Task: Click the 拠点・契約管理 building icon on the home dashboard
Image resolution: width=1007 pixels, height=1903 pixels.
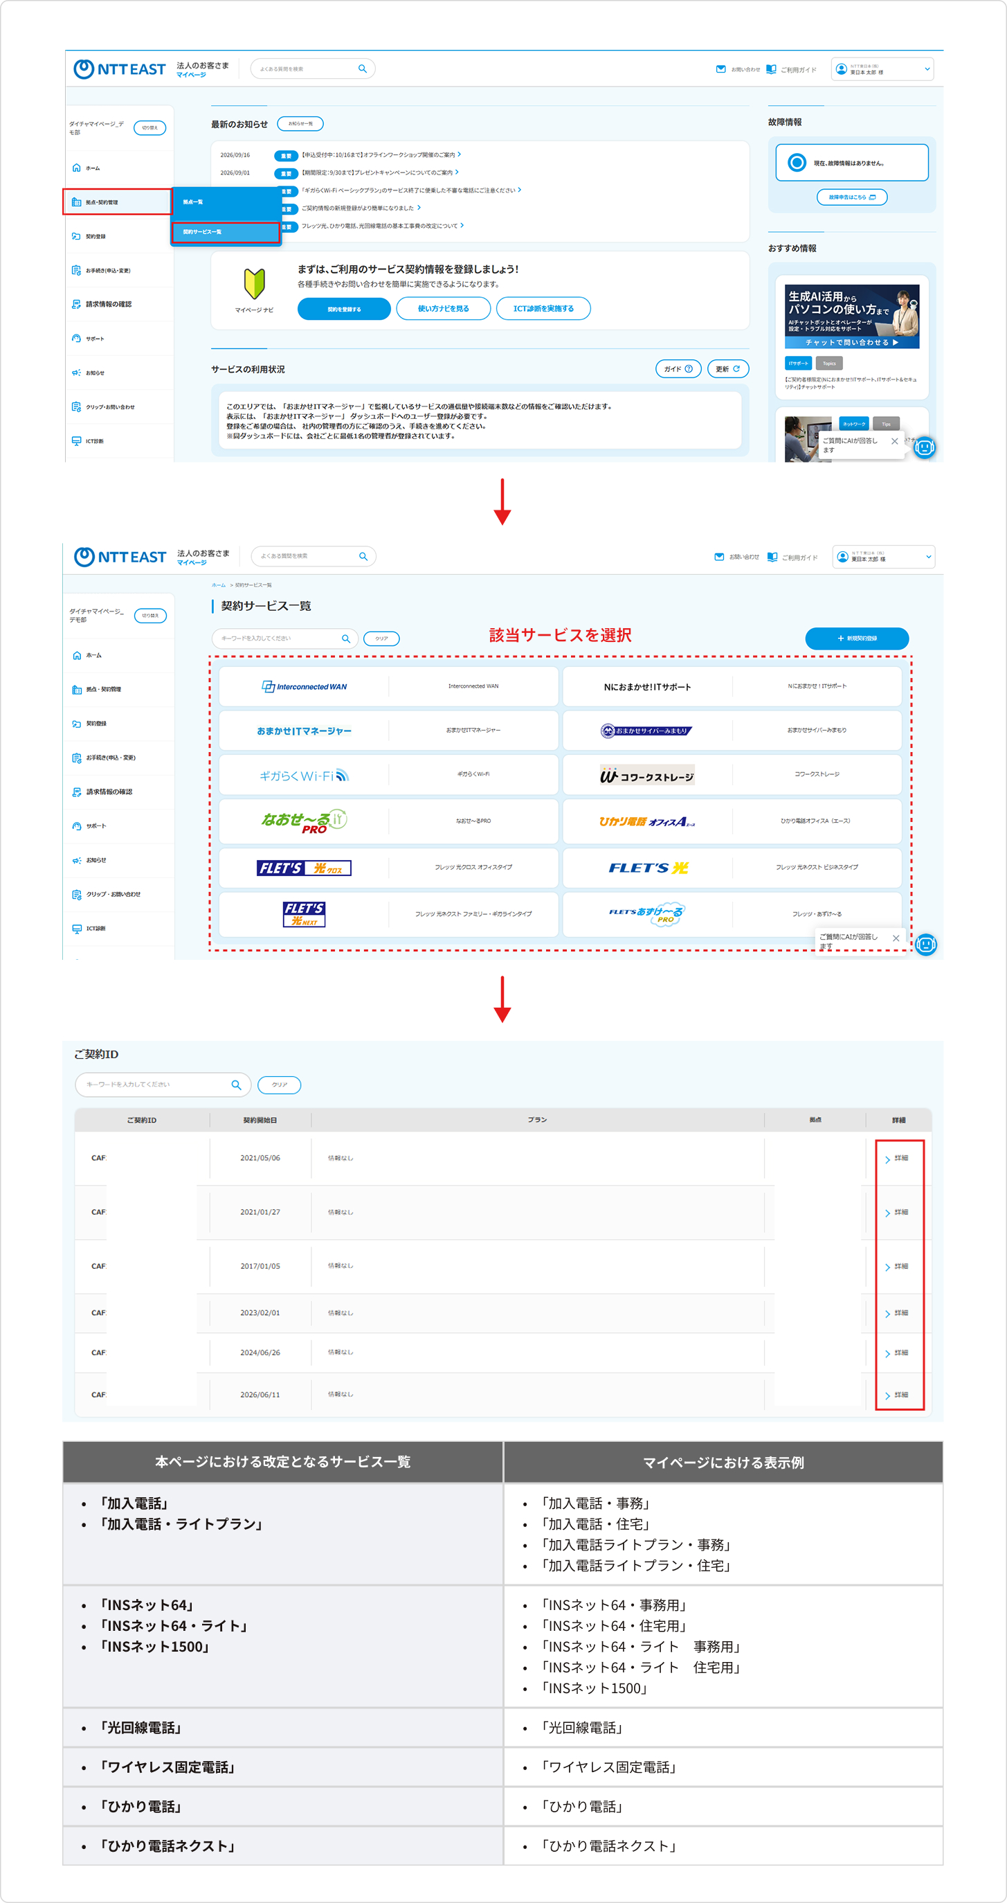Action: point(76,202)
